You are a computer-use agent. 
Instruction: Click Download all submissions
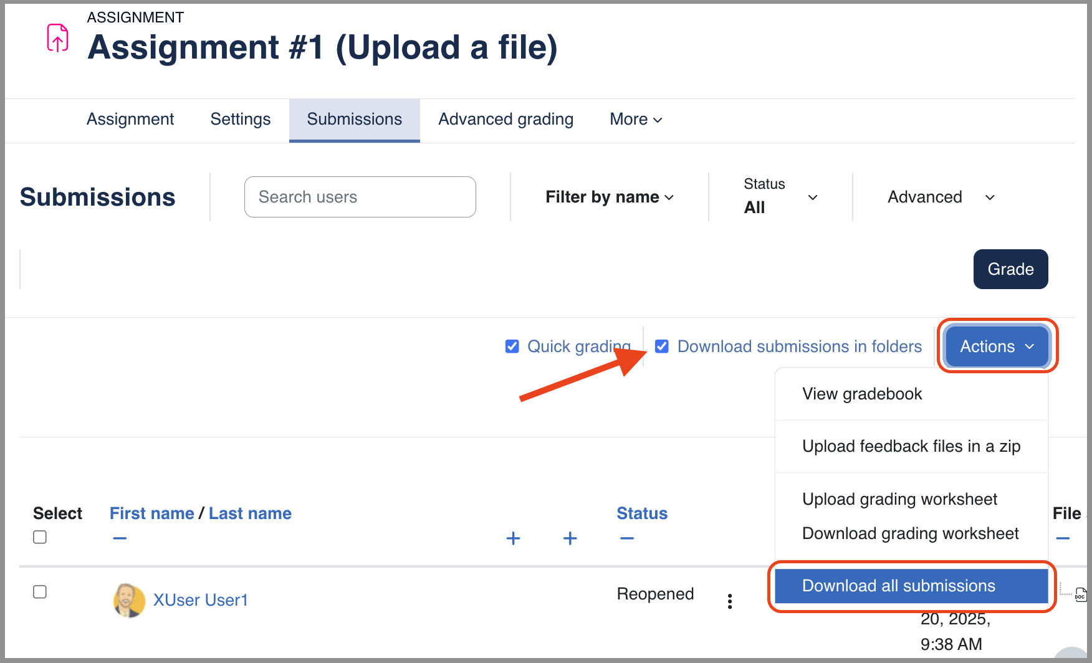911,586
